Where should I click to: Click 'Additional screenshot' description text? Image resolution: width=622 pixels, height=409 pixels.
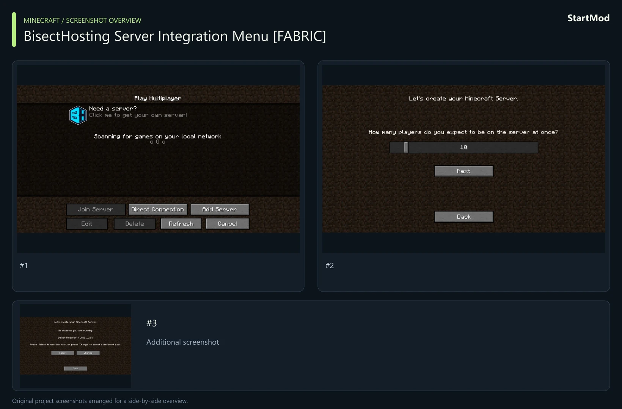[183, 342]
